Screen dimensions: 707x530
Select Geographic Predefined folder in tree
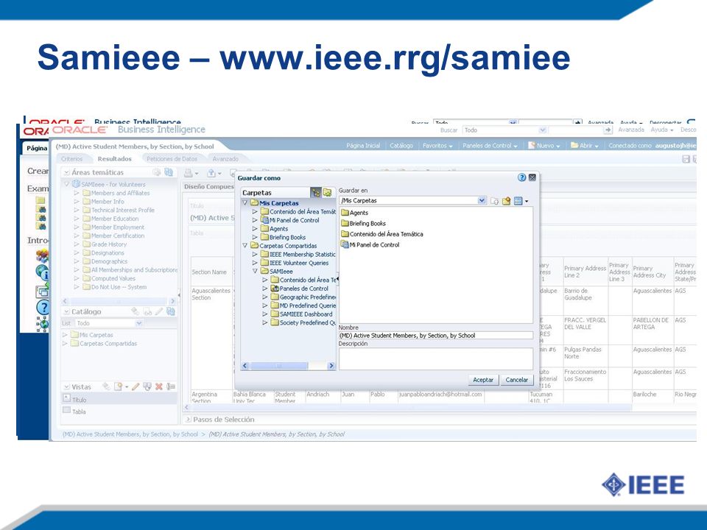[303, 297]
